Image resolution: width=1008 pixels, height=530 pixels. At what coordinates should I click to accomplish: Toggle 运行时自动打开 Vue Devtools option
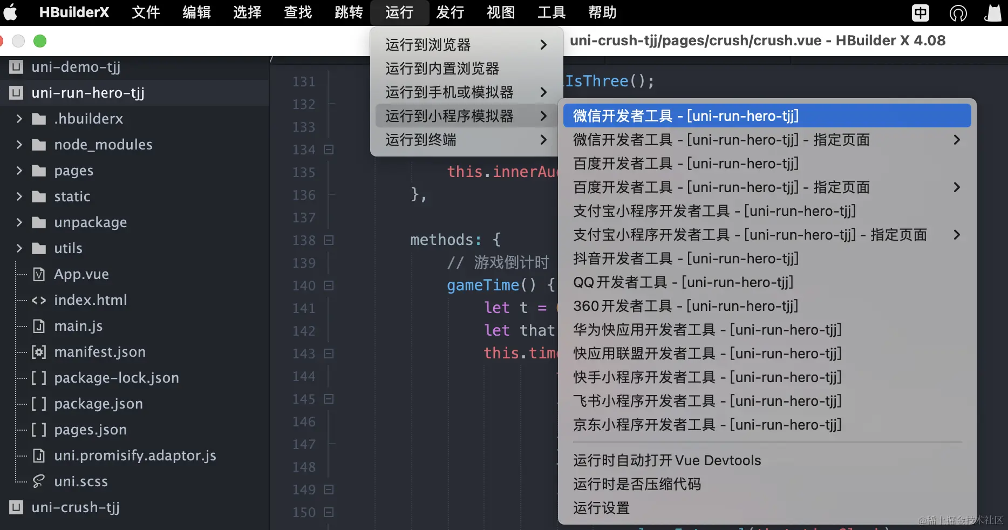click(767, 460)
